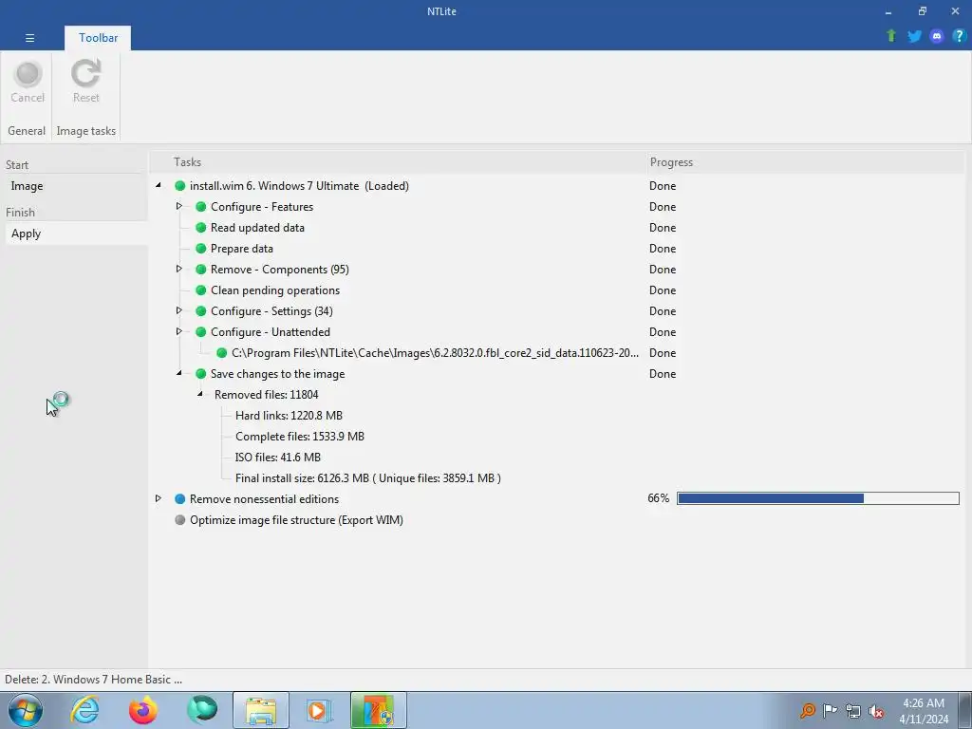
Task: Click the status dot beside Configure - Settings
Action: (201, 311)
